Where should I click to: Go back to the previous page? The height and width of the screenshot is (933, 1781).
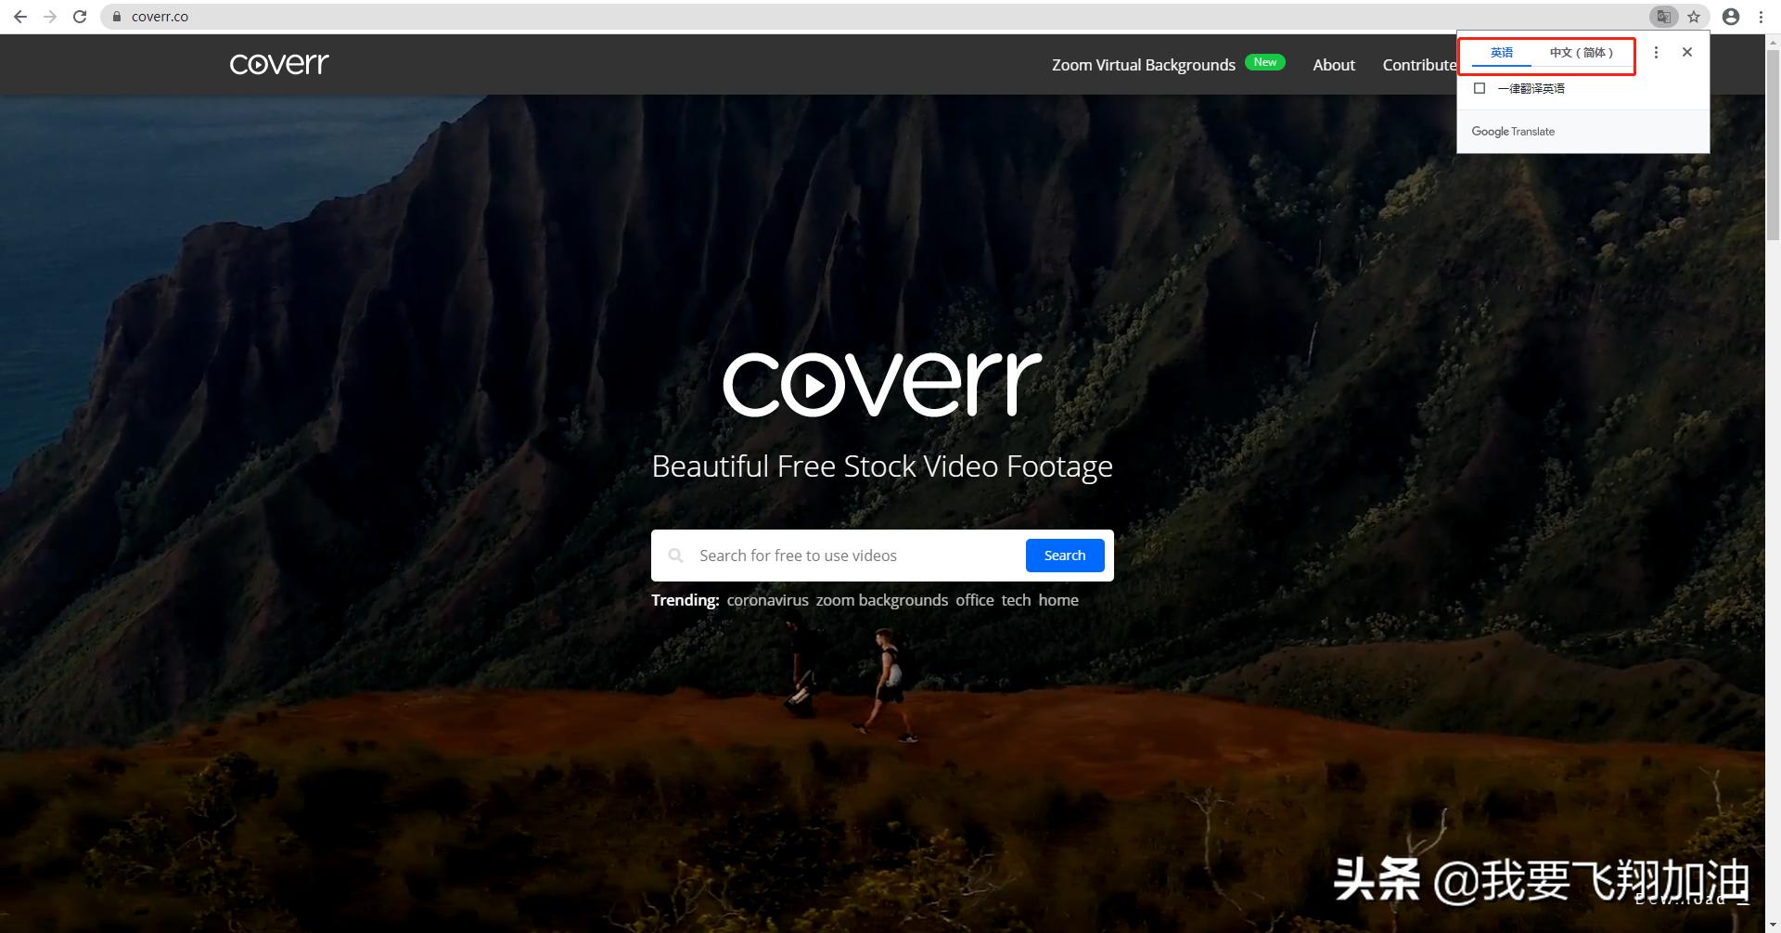pos(20,17)
